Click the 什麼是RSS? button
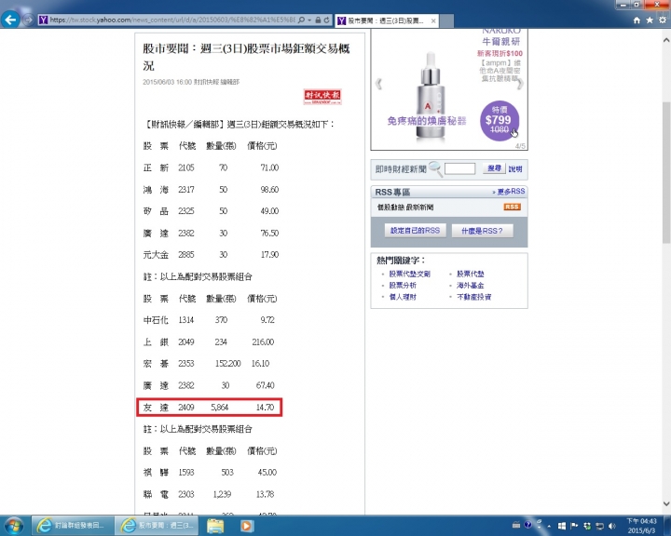Screen dimensions: 671x536 pos(482,231)
